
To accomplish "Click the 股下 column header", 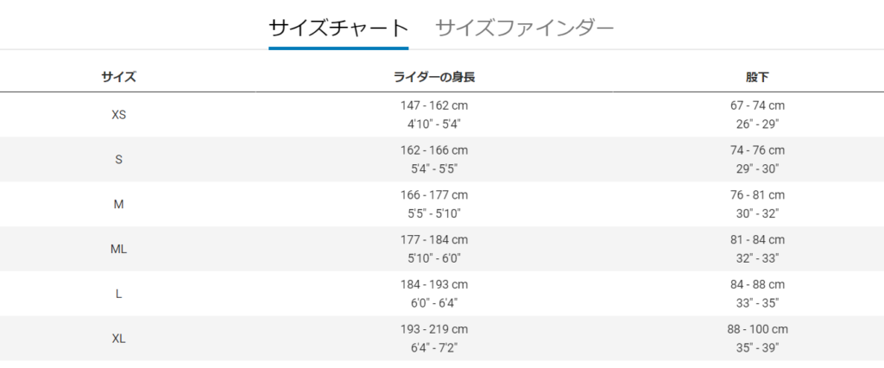I will pos(757,78).
